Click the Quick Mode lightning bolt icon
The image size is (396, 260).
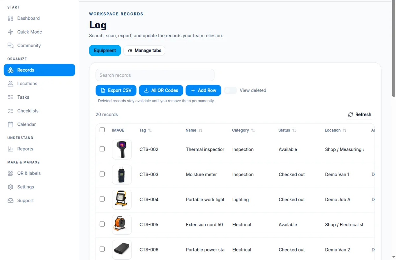tap(11, 32)
